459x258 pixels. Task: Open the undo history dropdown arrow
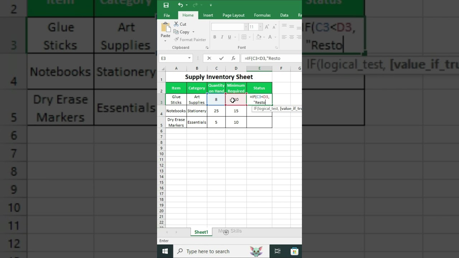pos(186,5)
